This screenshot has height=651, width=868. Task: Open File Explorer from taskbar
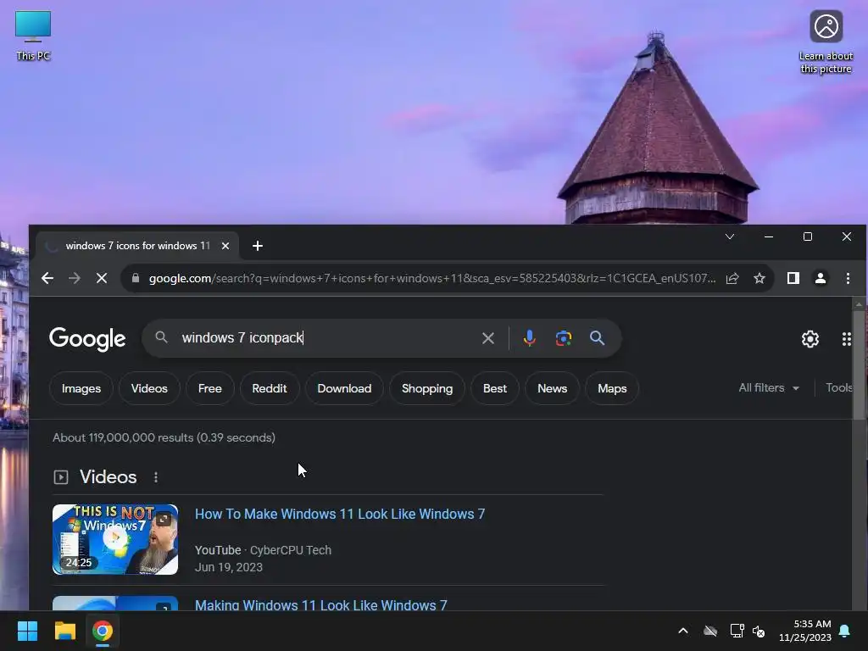[64, 631]
